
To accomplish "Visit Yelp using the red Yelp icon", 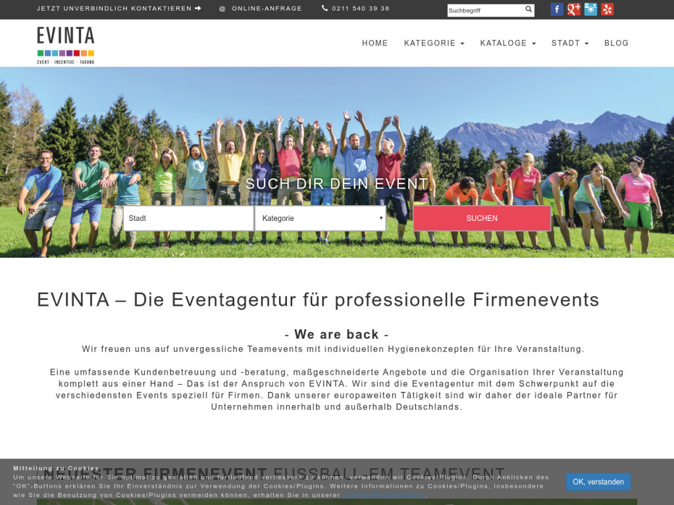I will tap(607, 9).
